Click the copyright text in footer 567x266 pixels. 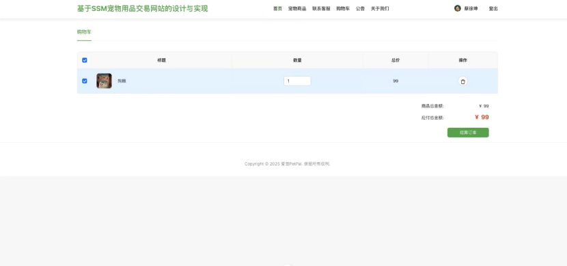point(288,164)
